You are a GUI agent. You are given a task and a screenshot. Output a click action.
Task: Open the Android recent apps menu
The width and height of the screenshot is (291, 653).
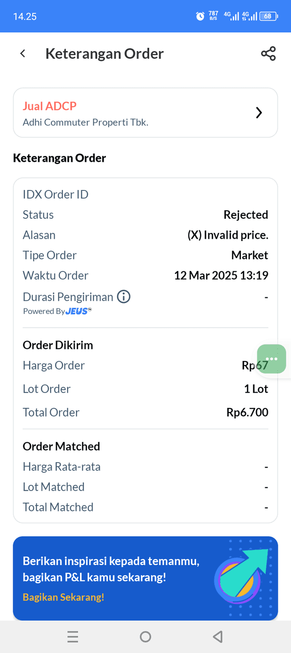coord(73,637)
